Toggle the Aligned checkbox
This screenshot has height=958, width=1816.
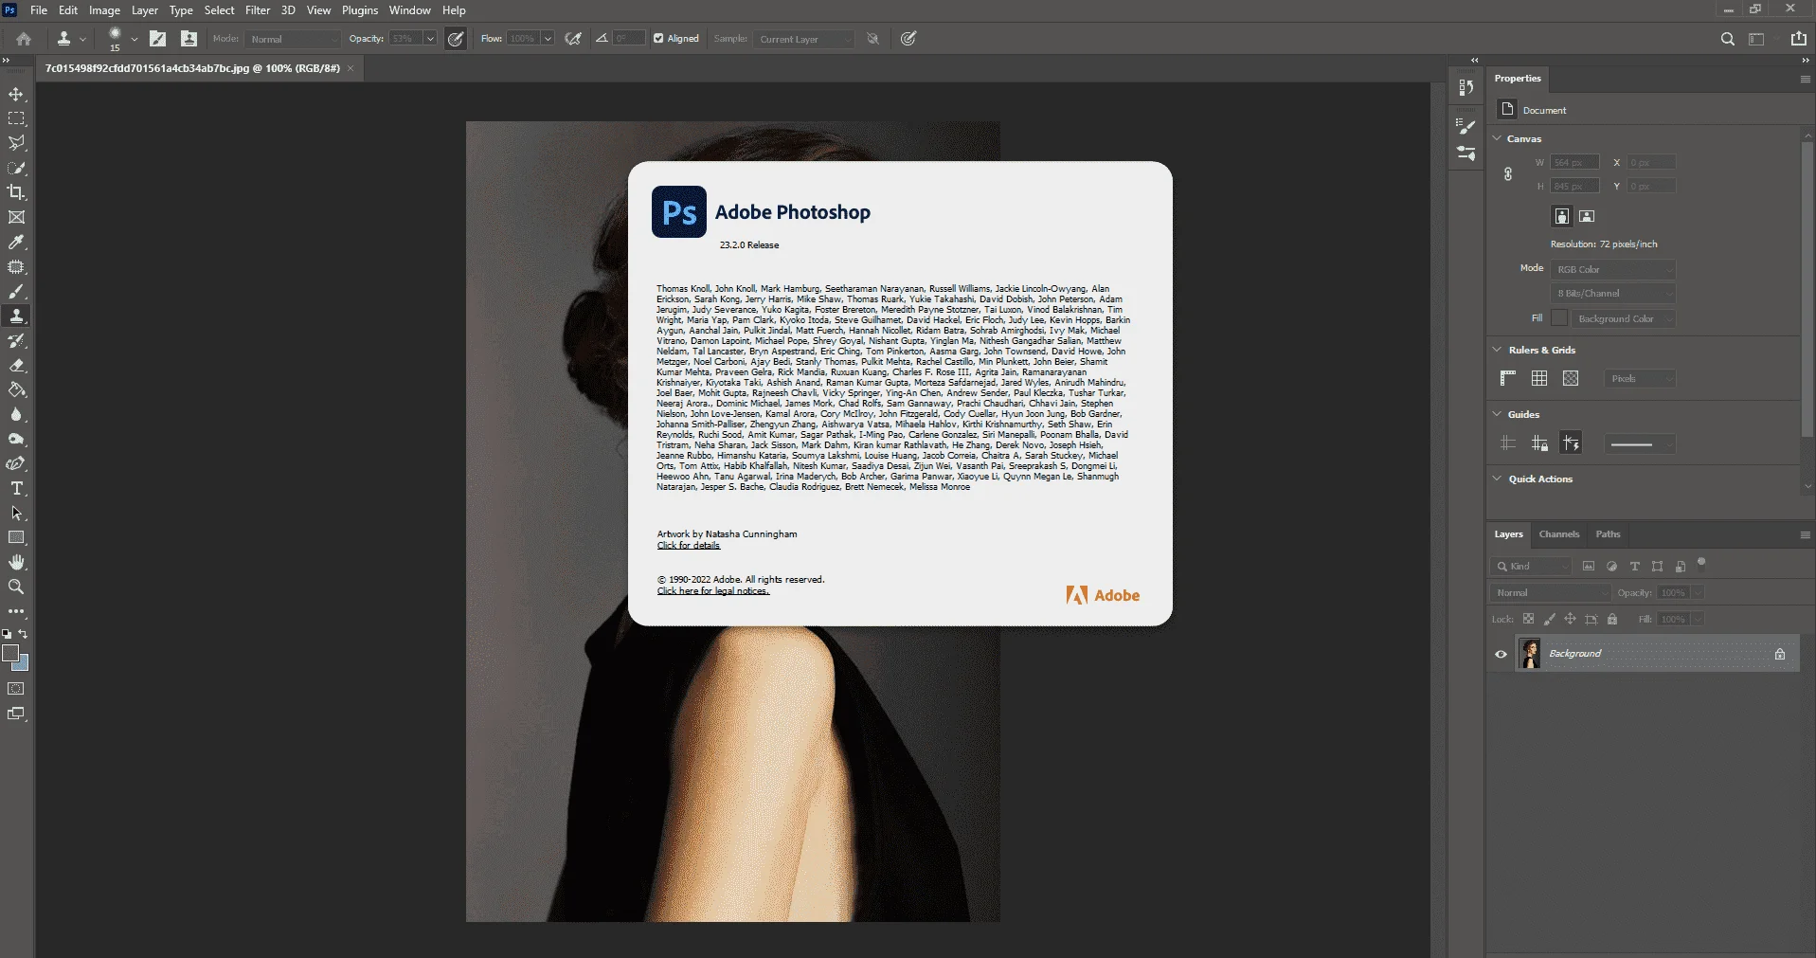658,39
